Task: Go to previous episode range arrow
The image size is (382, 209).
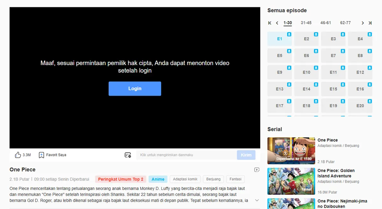Action: 277,23
